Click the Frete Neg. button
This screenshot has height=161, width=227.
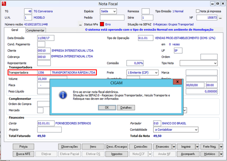click(x=210, y=147)
